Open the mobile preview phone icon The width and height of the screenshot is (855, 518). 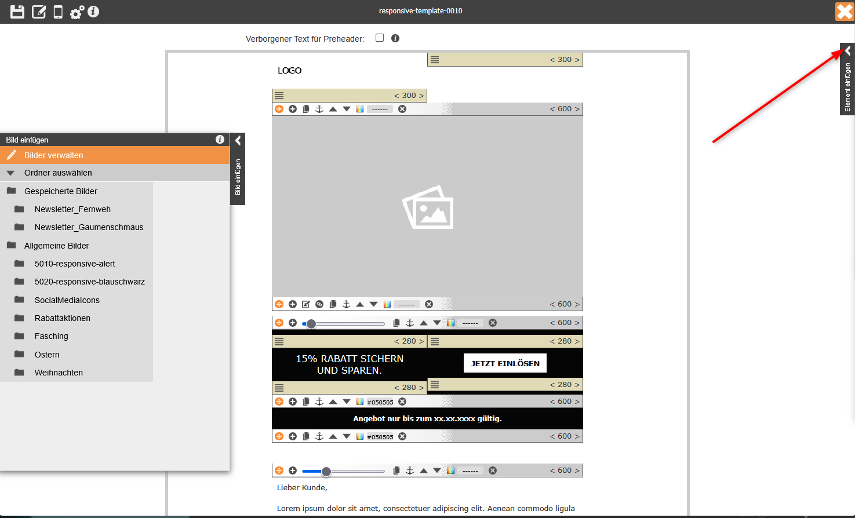click(x=58, y=12)
